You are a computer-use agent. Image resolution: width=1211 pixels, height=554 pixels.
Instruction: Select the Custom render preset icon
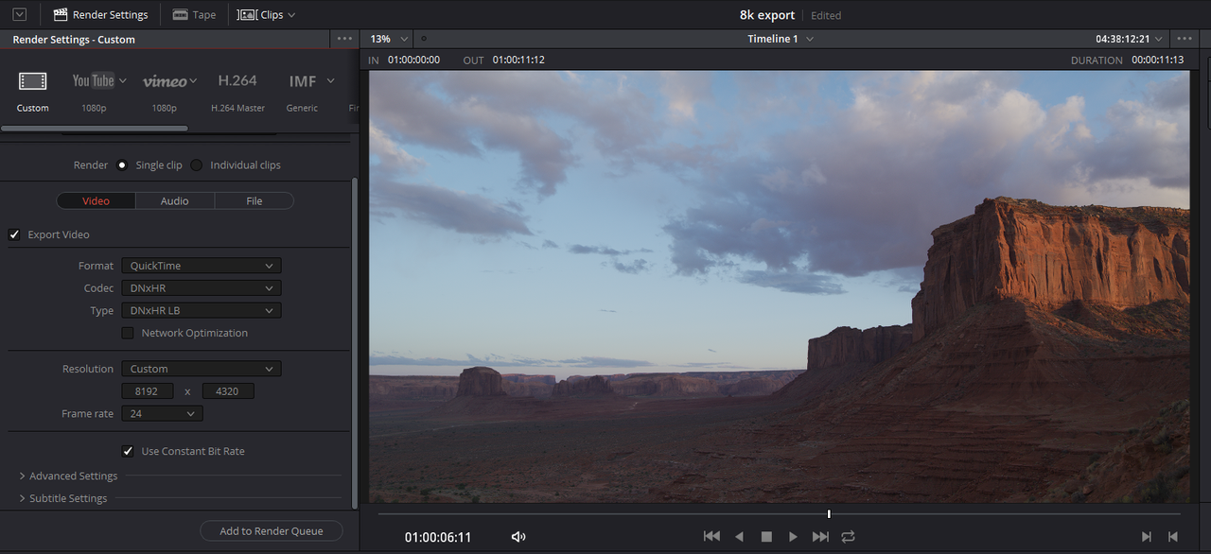[x=32, y=81]
